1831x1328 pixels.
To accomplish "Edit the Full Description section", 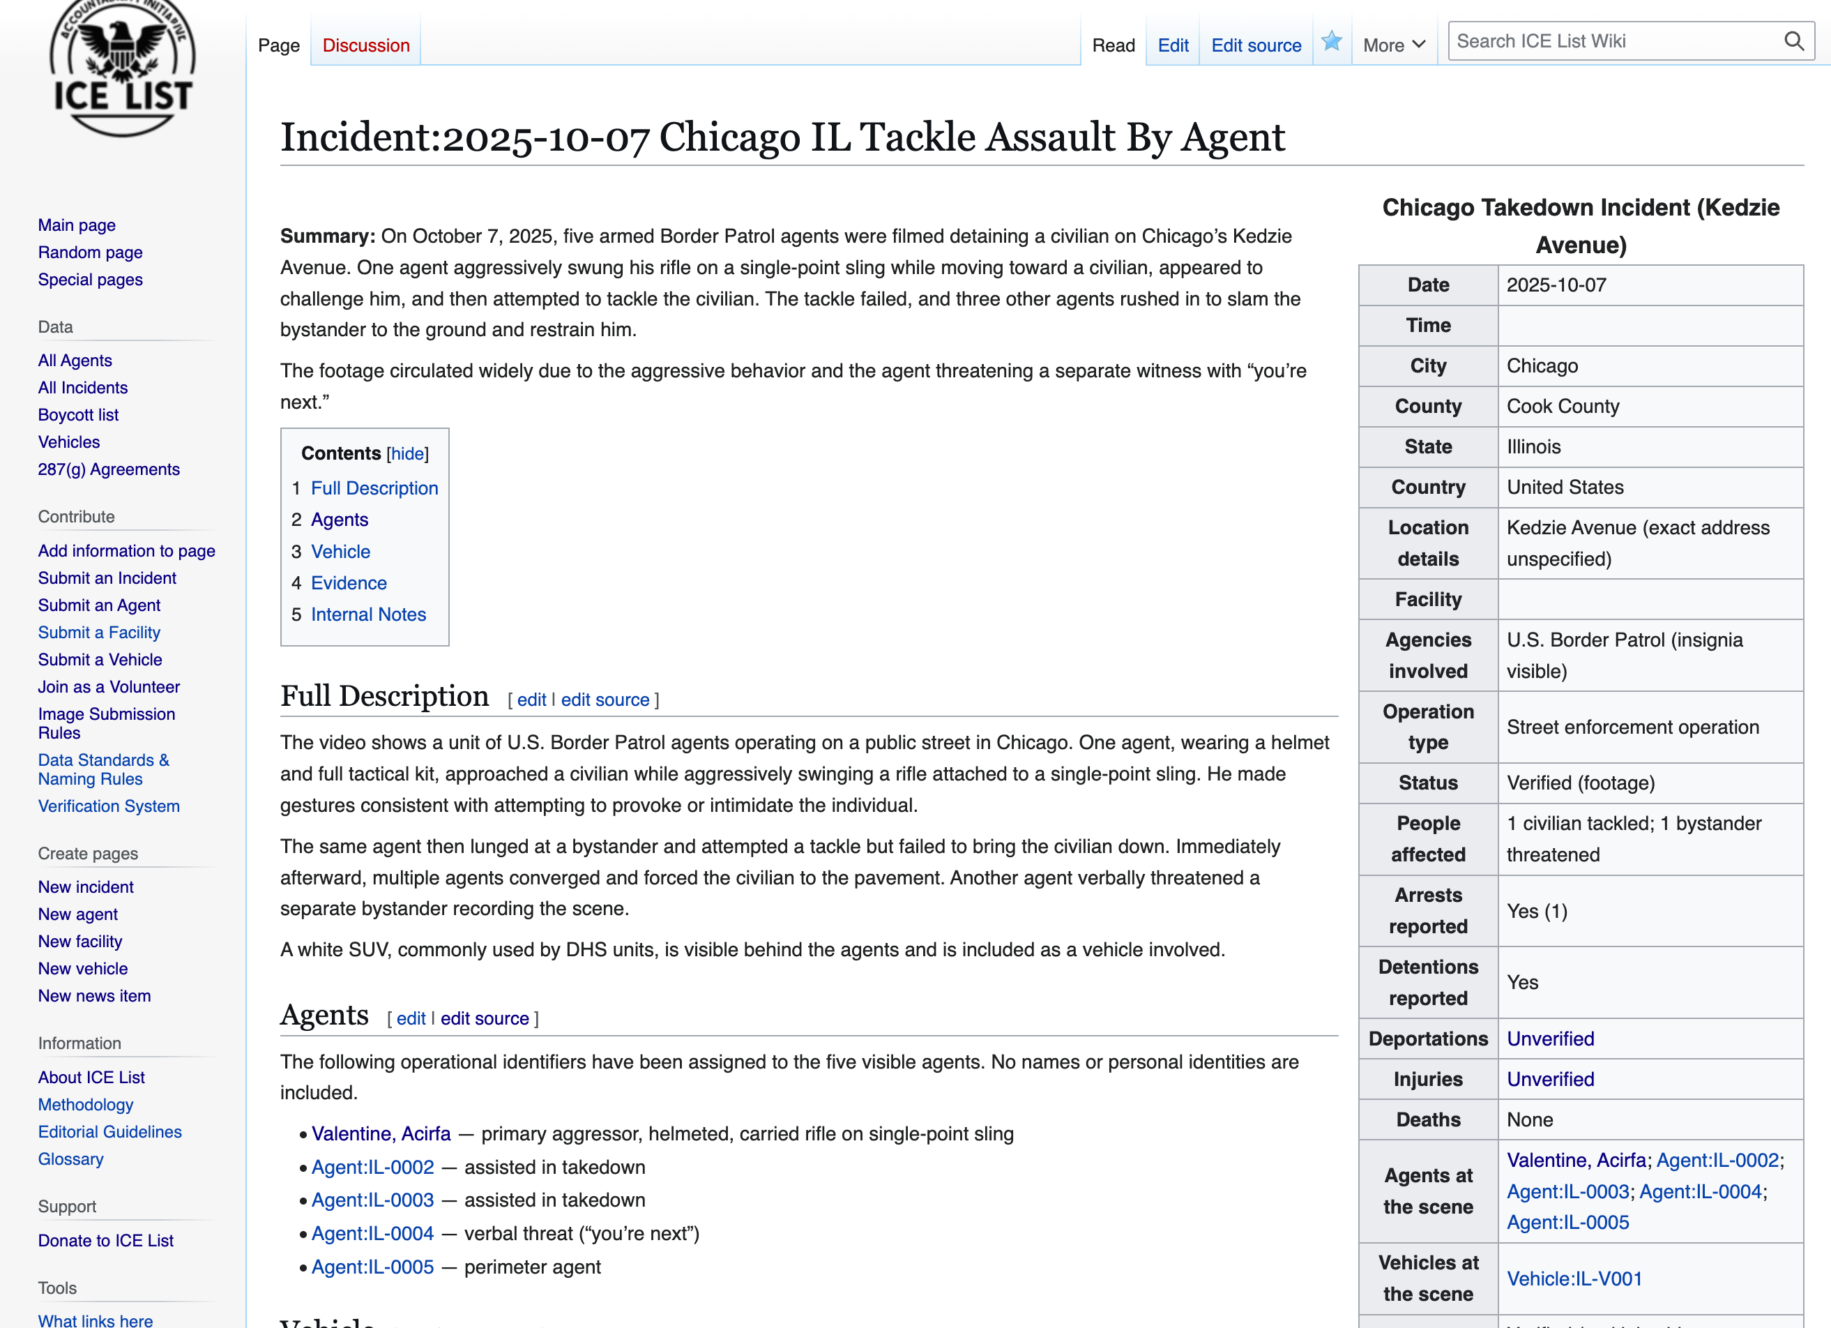I will (x=531, y=700).
